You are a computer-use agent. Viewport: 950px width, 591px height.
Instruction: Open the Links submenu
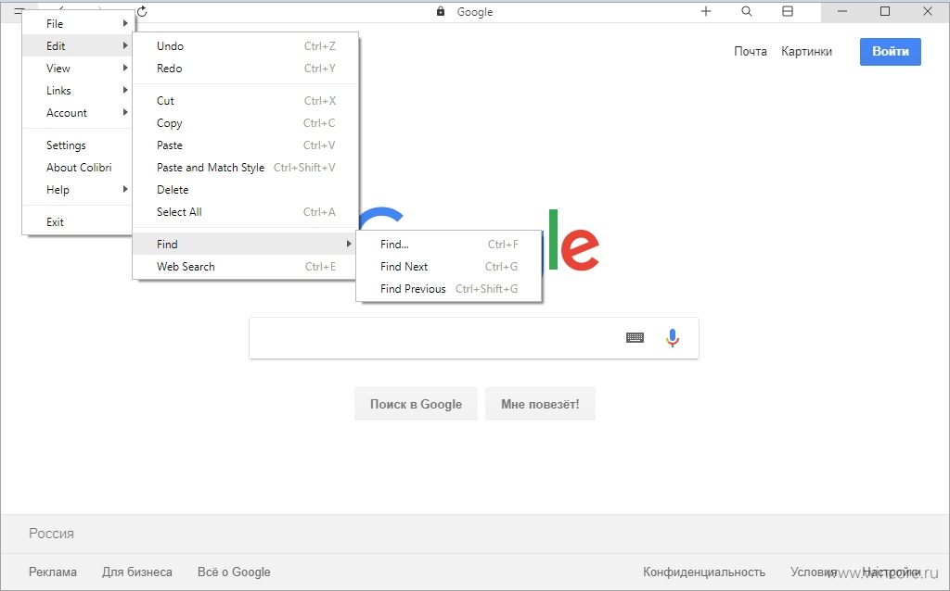tap(78, 91)
